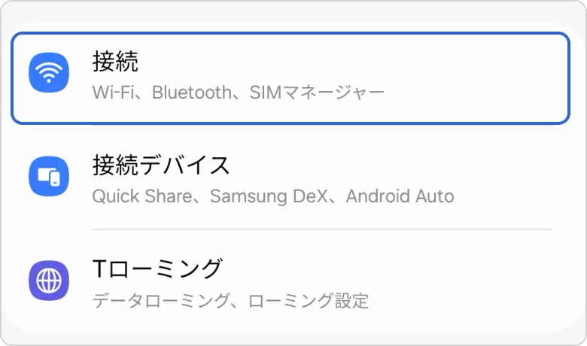Select the highlighted 接続 row's empty right area
This screenshot has width=587, height=346.
[x=482, y=75]
